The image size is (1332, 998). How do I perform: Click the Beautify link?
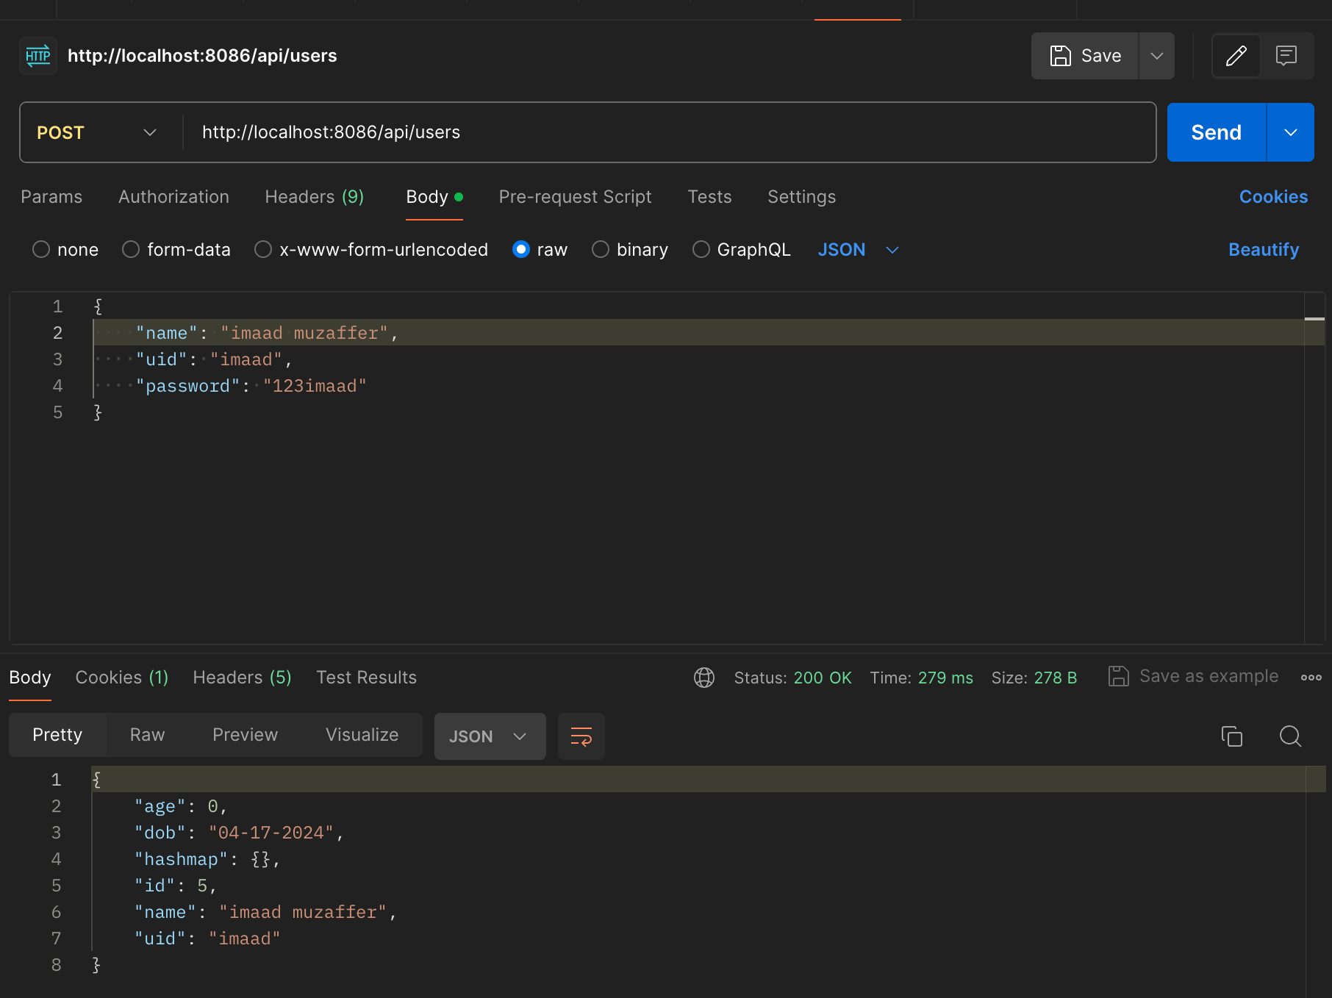click(x=1264, y=250)
